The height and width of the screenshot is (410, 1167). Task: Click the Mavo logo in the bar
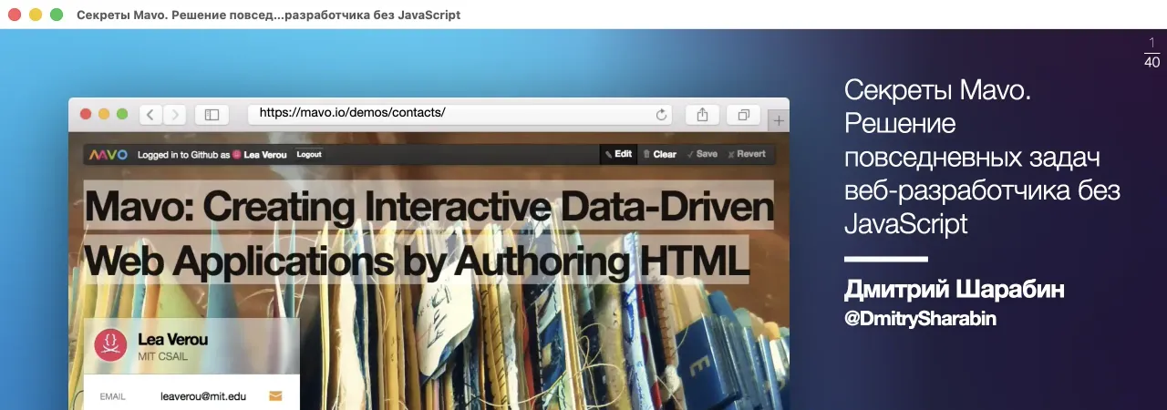108,154
